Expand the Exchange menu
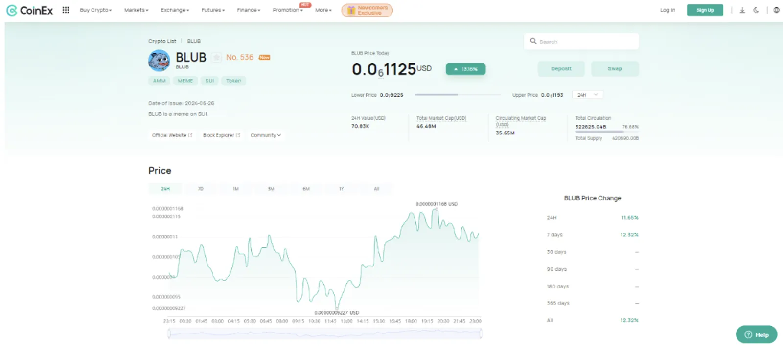The image size is (783, 355). pyautogui.click(x=175, y=10)
